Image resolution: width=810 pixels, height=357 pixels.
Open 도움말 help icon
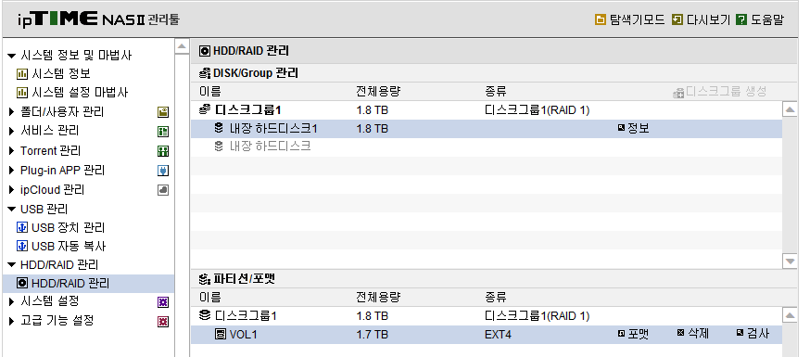click(x=741, y=20)
